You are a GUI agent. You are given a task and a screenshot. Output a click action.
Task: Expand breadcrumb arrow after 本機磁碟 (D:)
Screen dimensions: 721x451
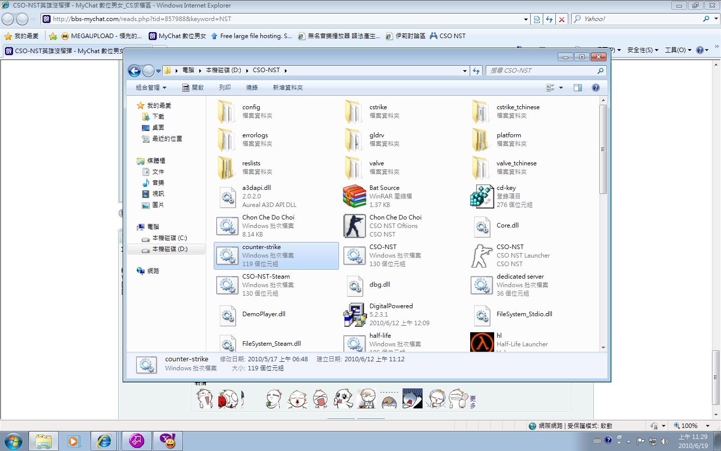[247, 71]
